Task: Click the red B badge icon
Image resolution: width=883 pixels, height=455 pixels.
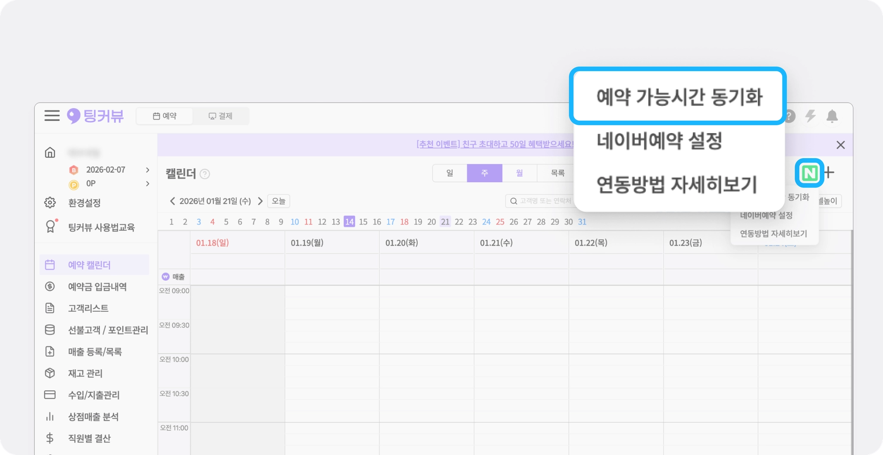Action: click(x=74, y=170)
